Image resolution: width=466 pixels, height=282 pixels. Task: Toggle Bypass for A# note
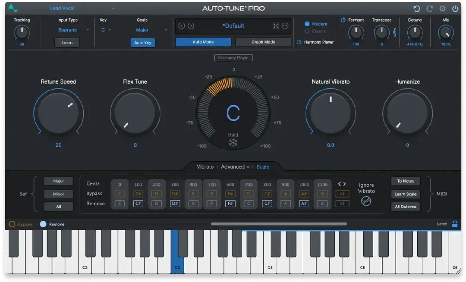[x=304, y=194]
